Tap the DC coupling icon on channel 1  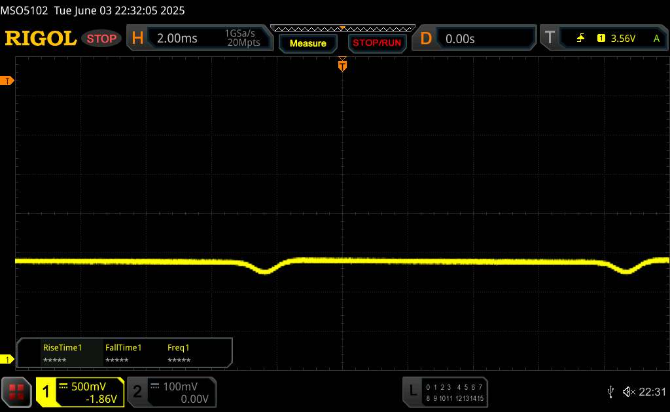click(63, 386)
